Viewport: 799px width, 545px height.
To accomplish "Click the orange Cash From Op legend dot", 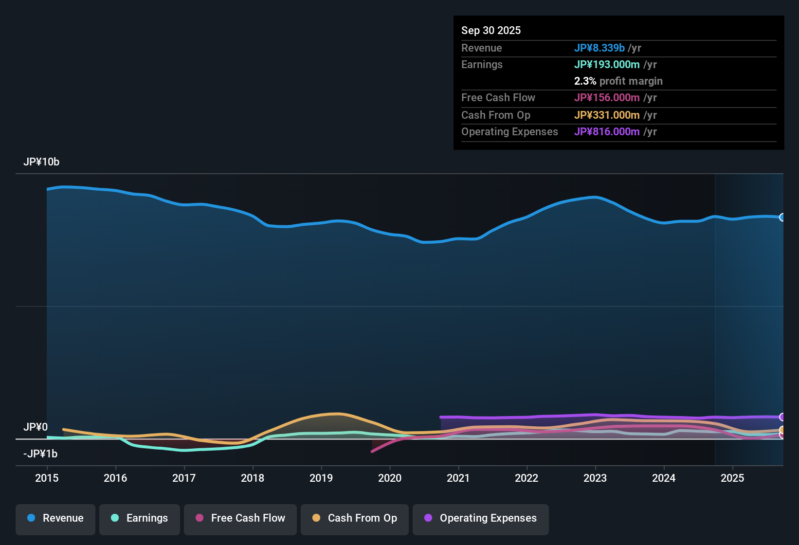I will 316,518.
